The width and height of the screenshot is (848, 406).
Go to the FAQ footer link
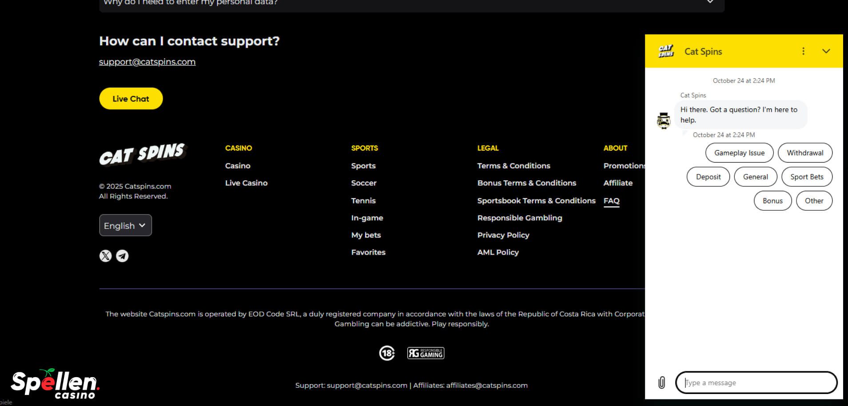tap(611, 201)
